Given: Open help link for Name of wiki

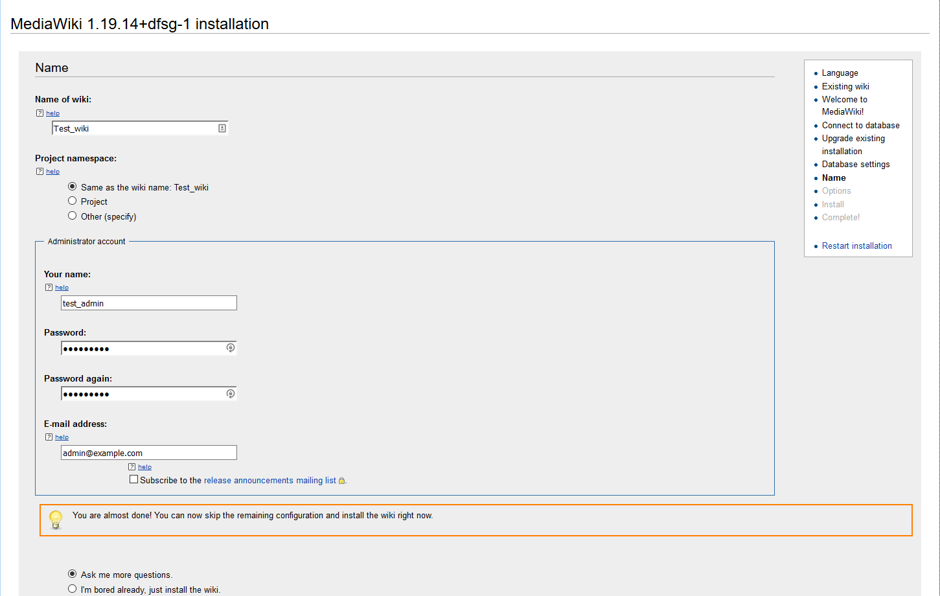Looking at the screenshot, I should tap(52, 113).
